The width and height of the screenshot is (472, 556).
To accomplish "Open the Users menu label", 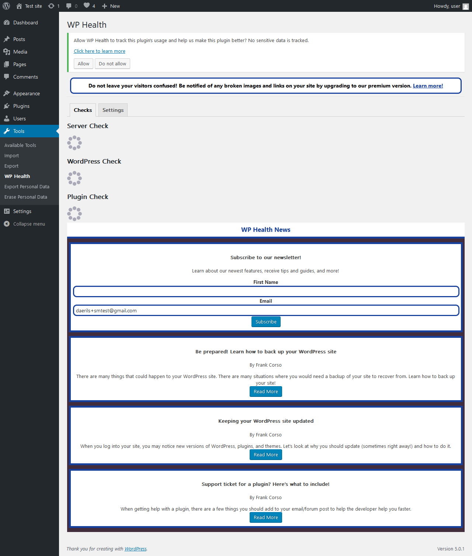I will click(x=20, y=119).
